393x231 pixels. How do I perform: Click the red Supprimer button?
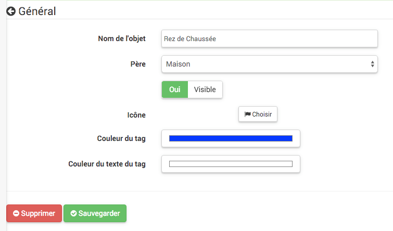click(x=34, y=213)
